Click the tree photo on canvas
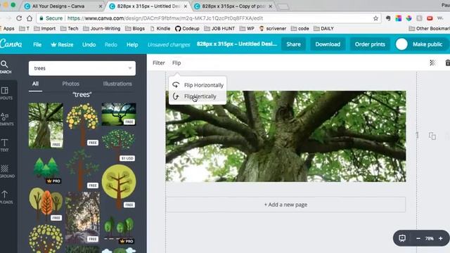 point(286,136)
